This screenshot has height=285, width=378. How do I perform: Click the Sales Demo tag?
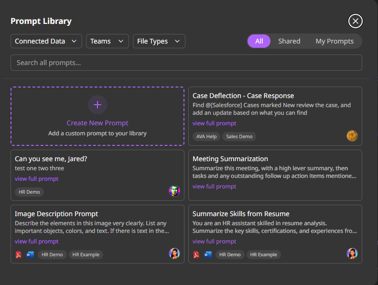(239, 137)
